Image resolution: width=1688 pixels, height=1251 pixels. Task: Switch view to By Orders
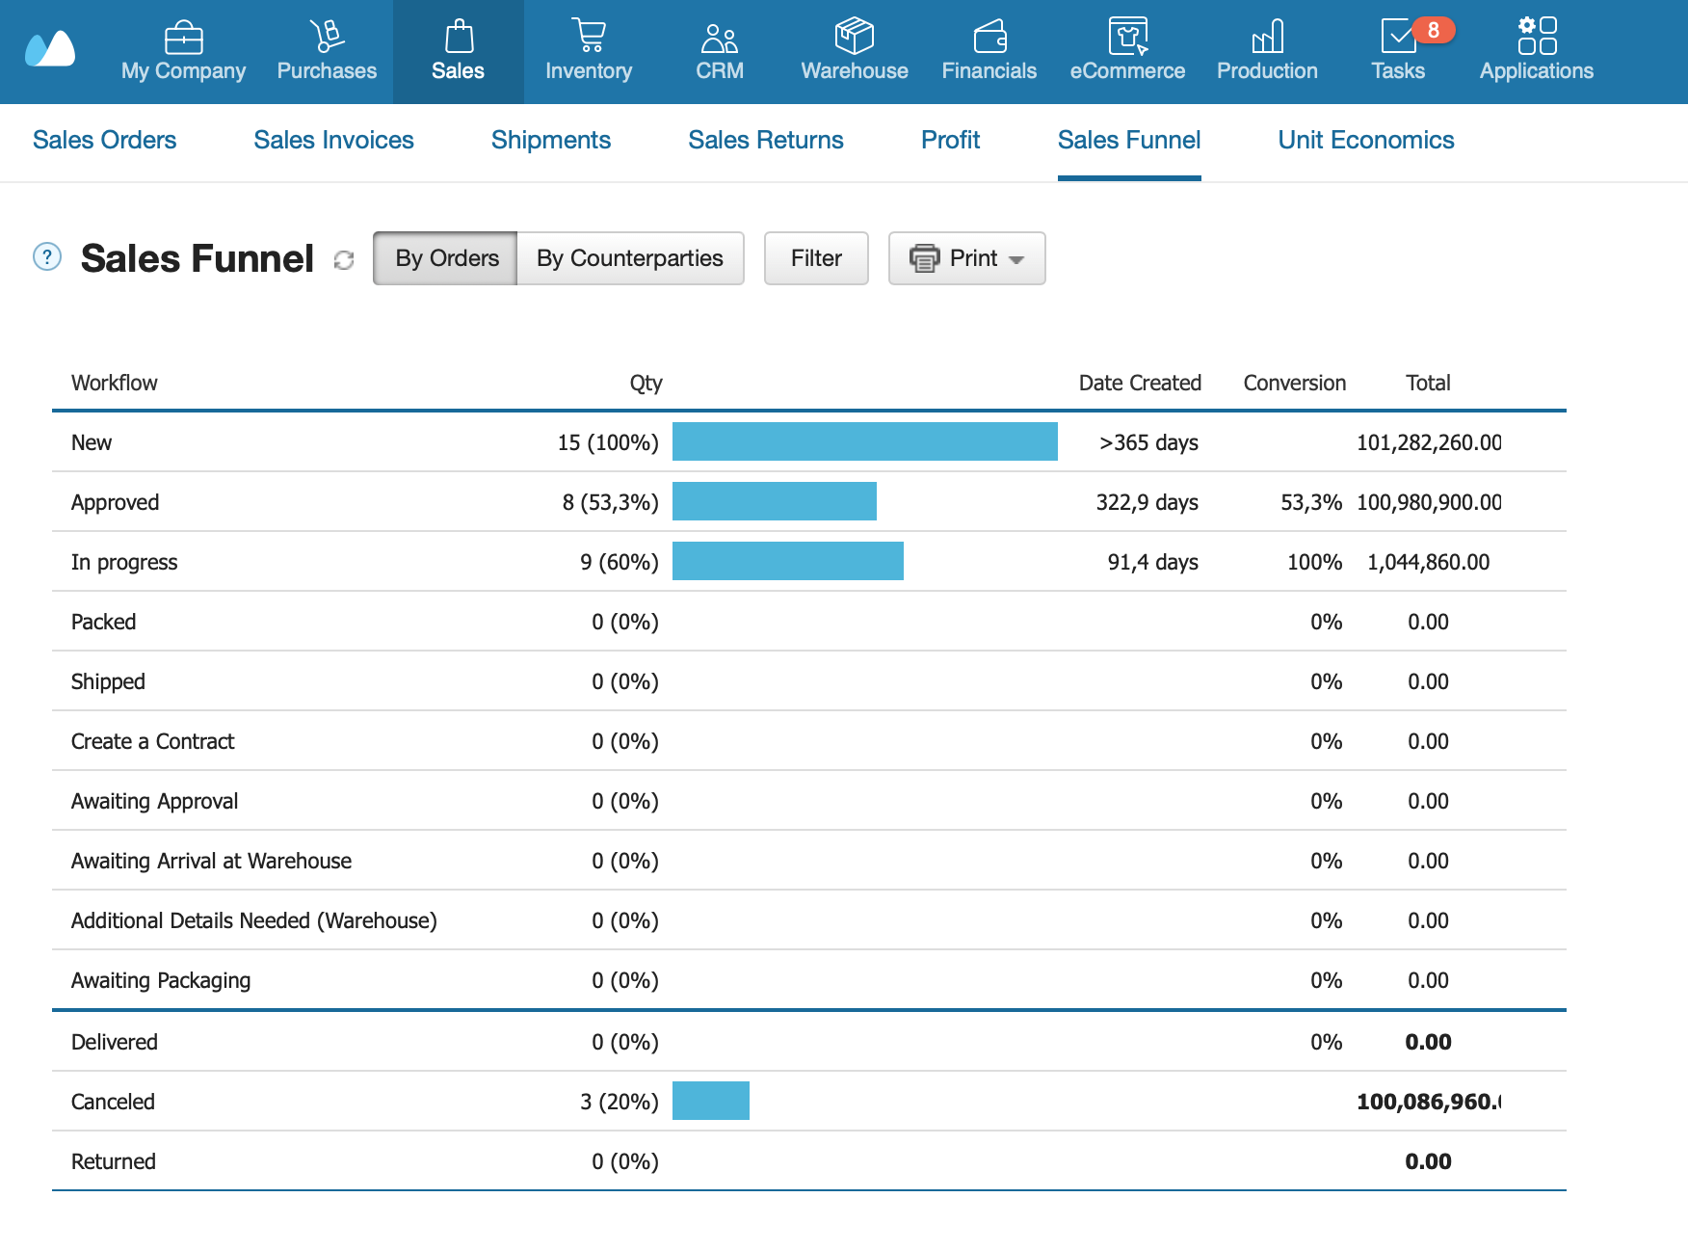(x=446, y=258)
